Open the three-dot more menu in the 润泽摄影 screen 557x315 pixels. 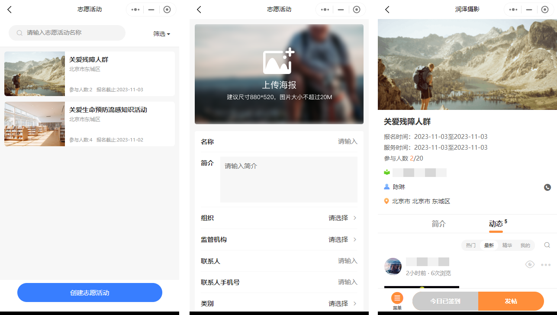[514, 10]
